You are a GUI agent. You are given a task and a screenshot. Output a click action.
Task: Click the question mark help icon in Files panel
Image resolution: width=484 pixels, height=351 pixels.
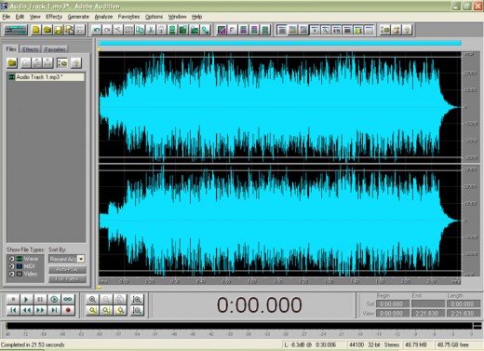[76, 63]
